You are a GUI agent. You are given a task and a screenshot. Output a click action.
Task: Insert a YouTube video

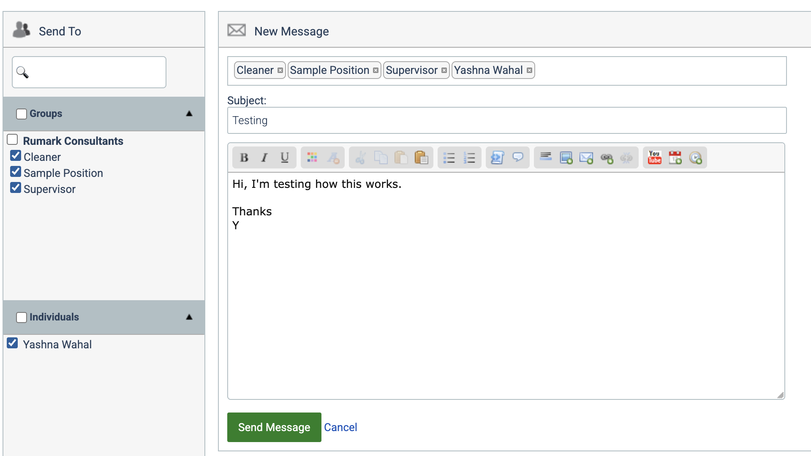click(x=655, y=158)
